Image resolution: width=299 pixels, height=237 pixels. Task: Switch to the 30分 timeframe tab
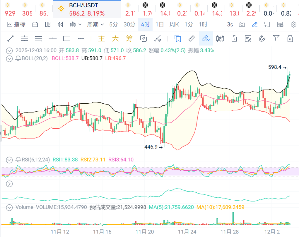coord(129,24)
